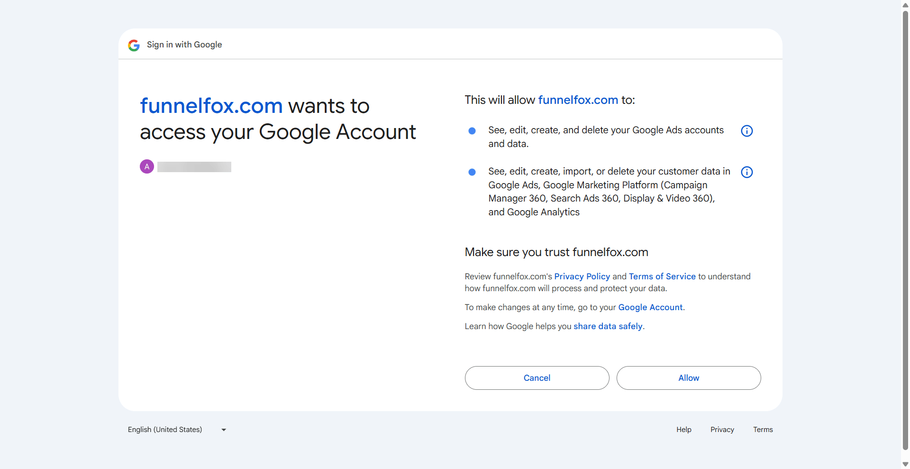Open the Terms of Service link
This screenshot has width=910, height=469.
coord(662,276)
